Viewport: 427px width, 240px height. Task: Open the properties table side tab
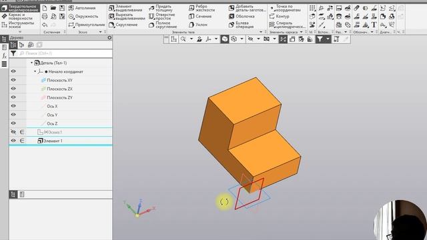pos(4,47)
